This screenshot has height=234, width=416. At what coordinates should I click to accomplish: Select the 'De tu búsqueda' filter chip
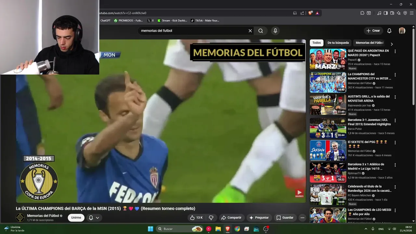[338, 43]
